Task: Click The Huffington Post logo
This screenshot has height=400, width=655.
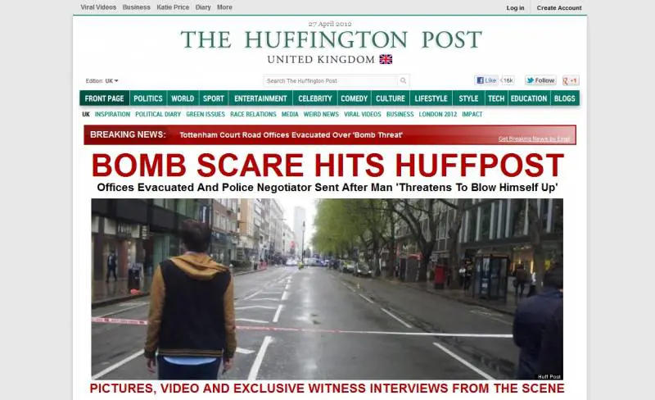Action: click(x=332, y=39)
